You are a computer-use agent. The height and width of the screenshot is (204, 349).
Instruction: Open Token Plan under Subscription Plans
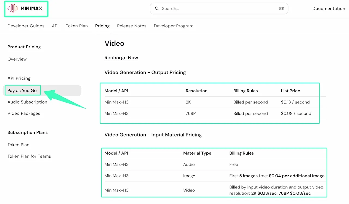19,145
